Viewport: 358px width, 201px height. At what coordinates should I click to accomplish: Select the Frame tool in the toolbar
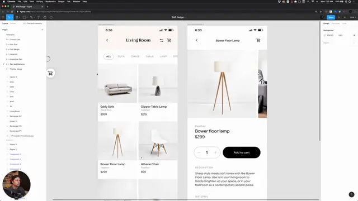pyautogui.click(x=17, y=17)
